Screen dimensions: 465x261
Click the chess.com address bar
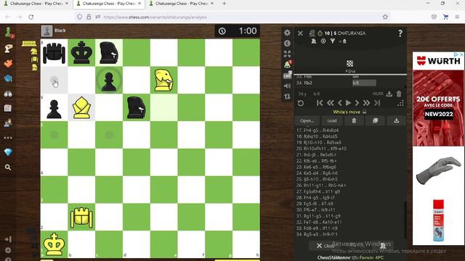[x=232, y=17]
